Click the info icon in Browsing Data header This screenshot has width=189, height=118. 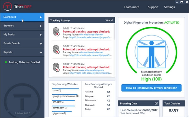(156, 103)
